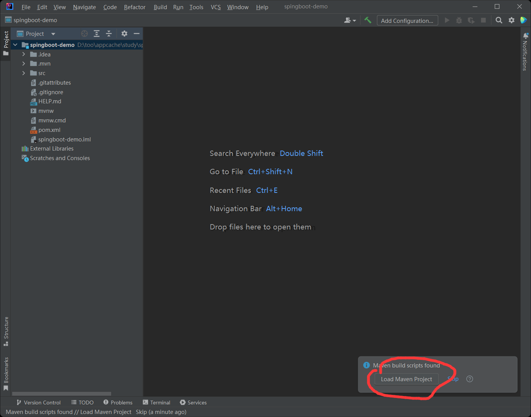Open the Navigate menu
Viewport: 531px width, 417px height.
click(85, 7)
